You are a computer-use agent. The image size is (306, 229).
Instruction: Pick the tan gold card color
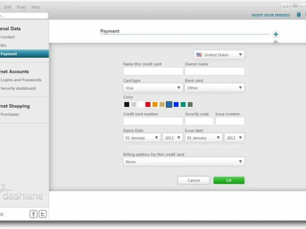coord(162,105)
